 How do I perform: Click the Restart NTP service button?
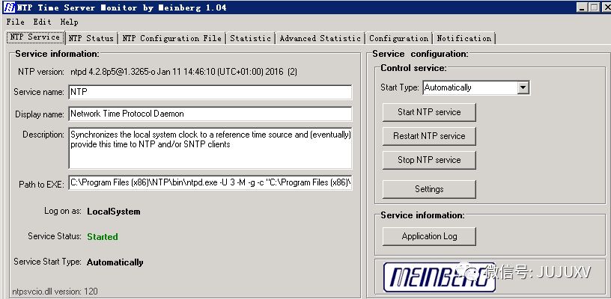pyautogui.click(x=429, y=137)
